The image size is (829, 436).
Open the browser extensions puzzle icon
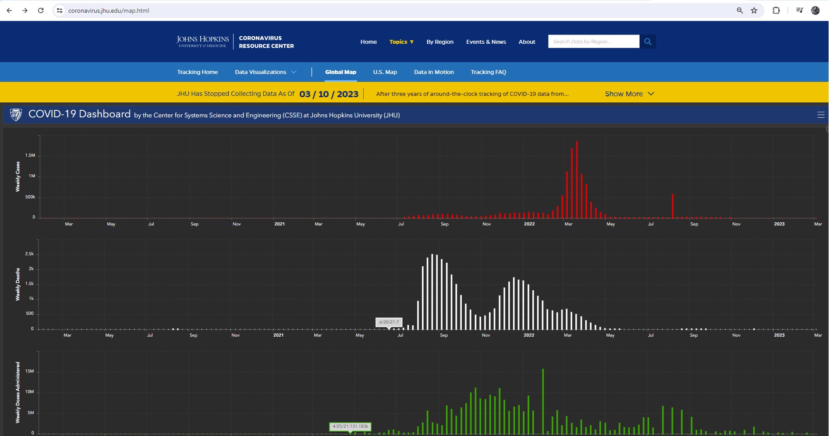click(776, 11)
